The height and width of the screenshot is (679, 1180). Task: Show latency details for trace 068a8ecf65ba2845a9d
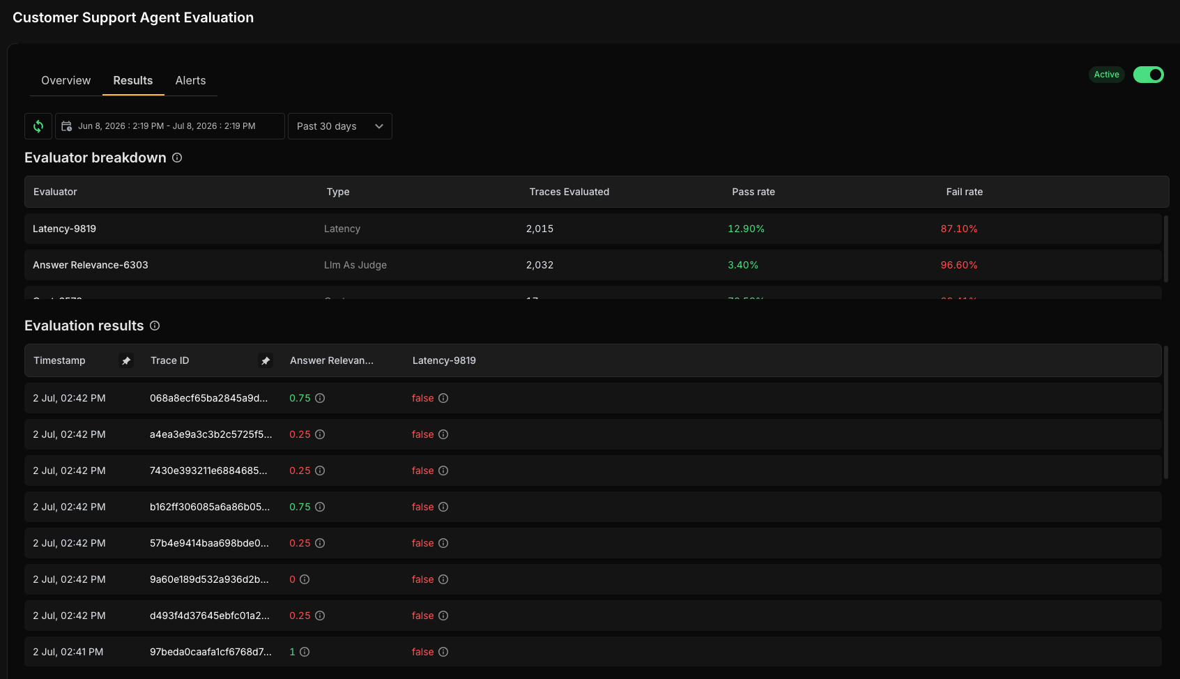[443, 398]
